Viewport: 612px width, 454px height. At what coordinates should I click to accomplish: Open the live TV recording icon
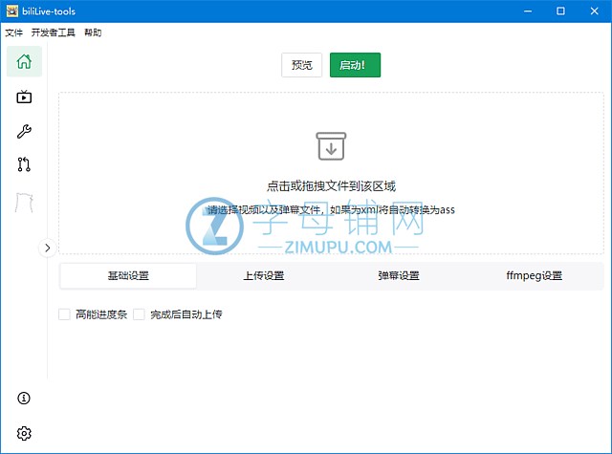pos(24,97)
